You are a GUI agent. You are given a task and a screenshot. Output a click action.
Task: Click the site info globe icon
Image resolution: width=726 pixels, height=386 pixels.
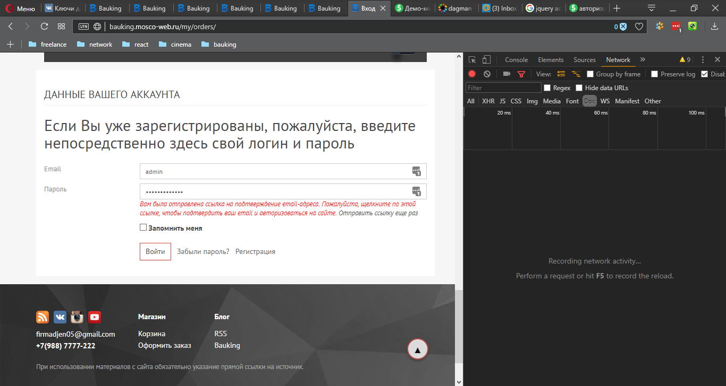(97, 27)
